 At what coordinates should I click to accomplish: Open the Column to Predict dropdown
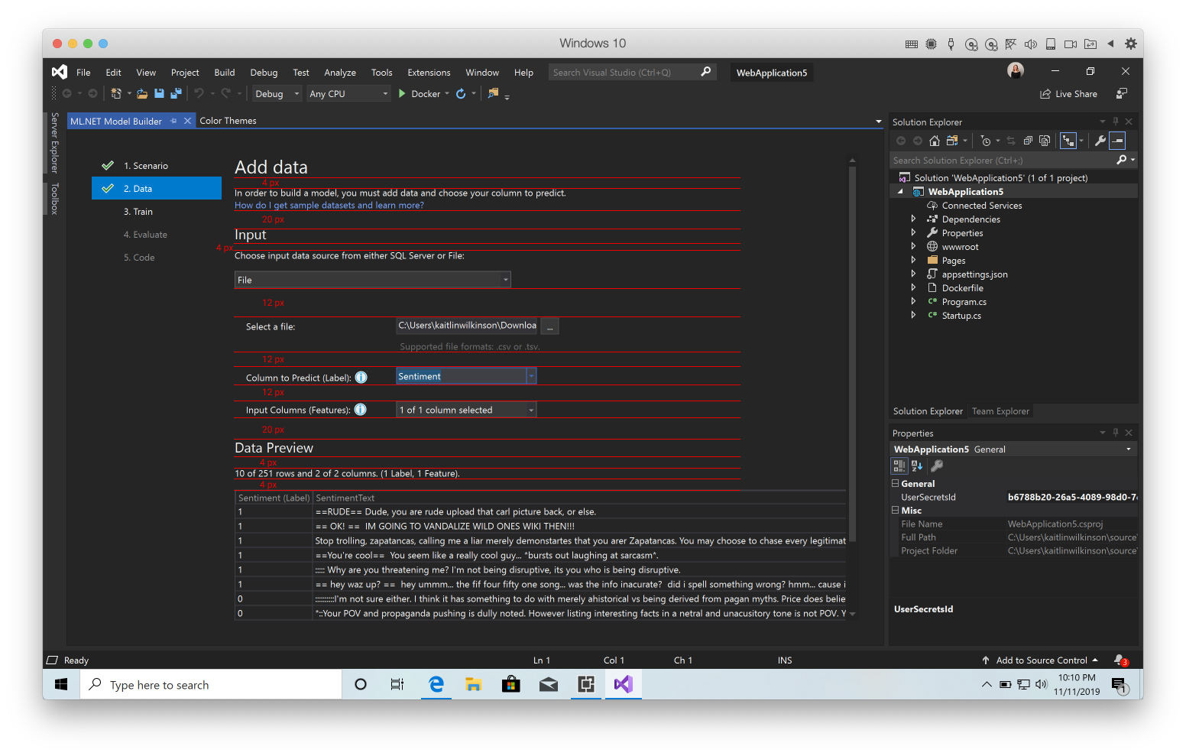click(x=530, y=375)
